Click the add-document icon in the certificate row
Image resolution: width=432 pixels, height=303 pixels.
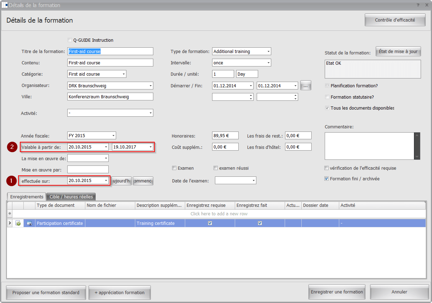click(x=18, y=223)
